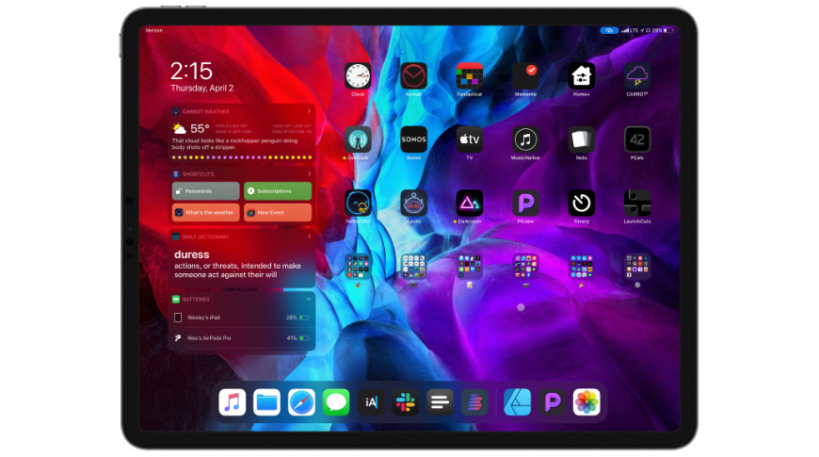Expand the CARROT Weather widget chevron
Screen dimensions: 819x457
click(x=309, y=111)
